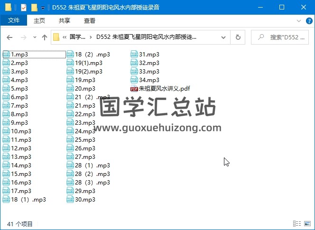Viewport: 315px width, 230px height.
Task: Click the file name 8.mp3
Action: tap(19, 114)
